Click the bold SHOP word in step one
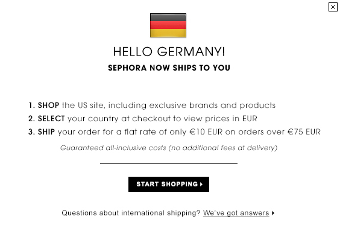340x228 pixels. (x=48, y=106)
